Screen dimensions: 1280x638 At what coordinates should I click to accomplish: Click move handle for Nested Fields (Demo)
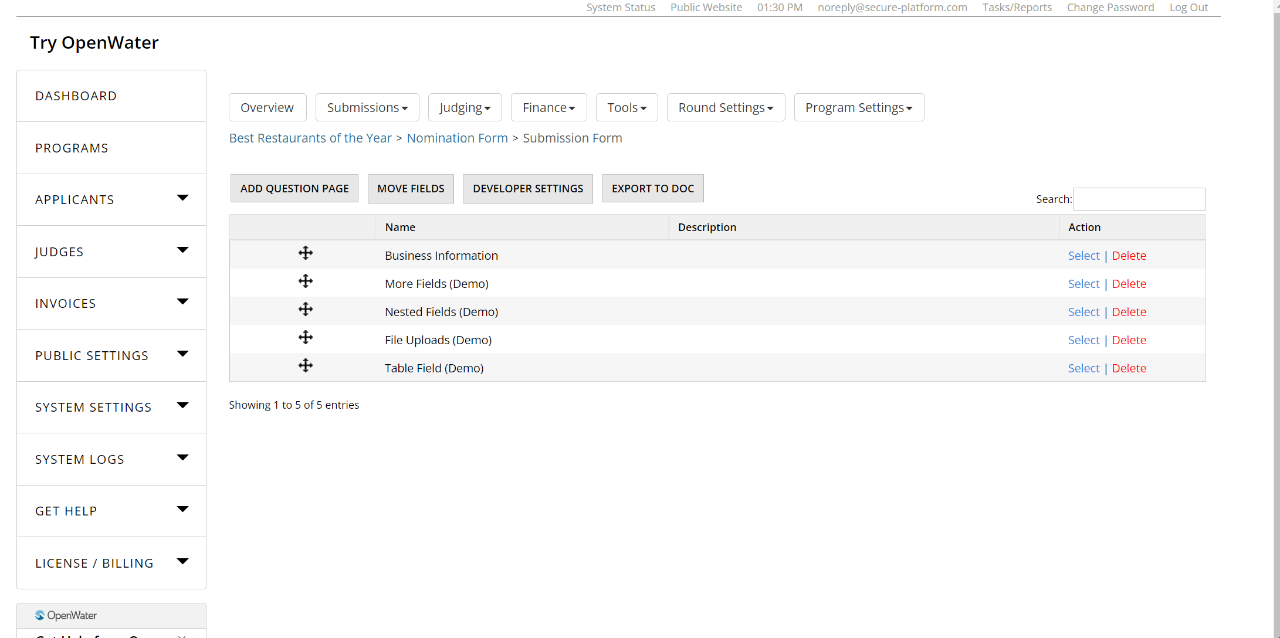point(305,310)
